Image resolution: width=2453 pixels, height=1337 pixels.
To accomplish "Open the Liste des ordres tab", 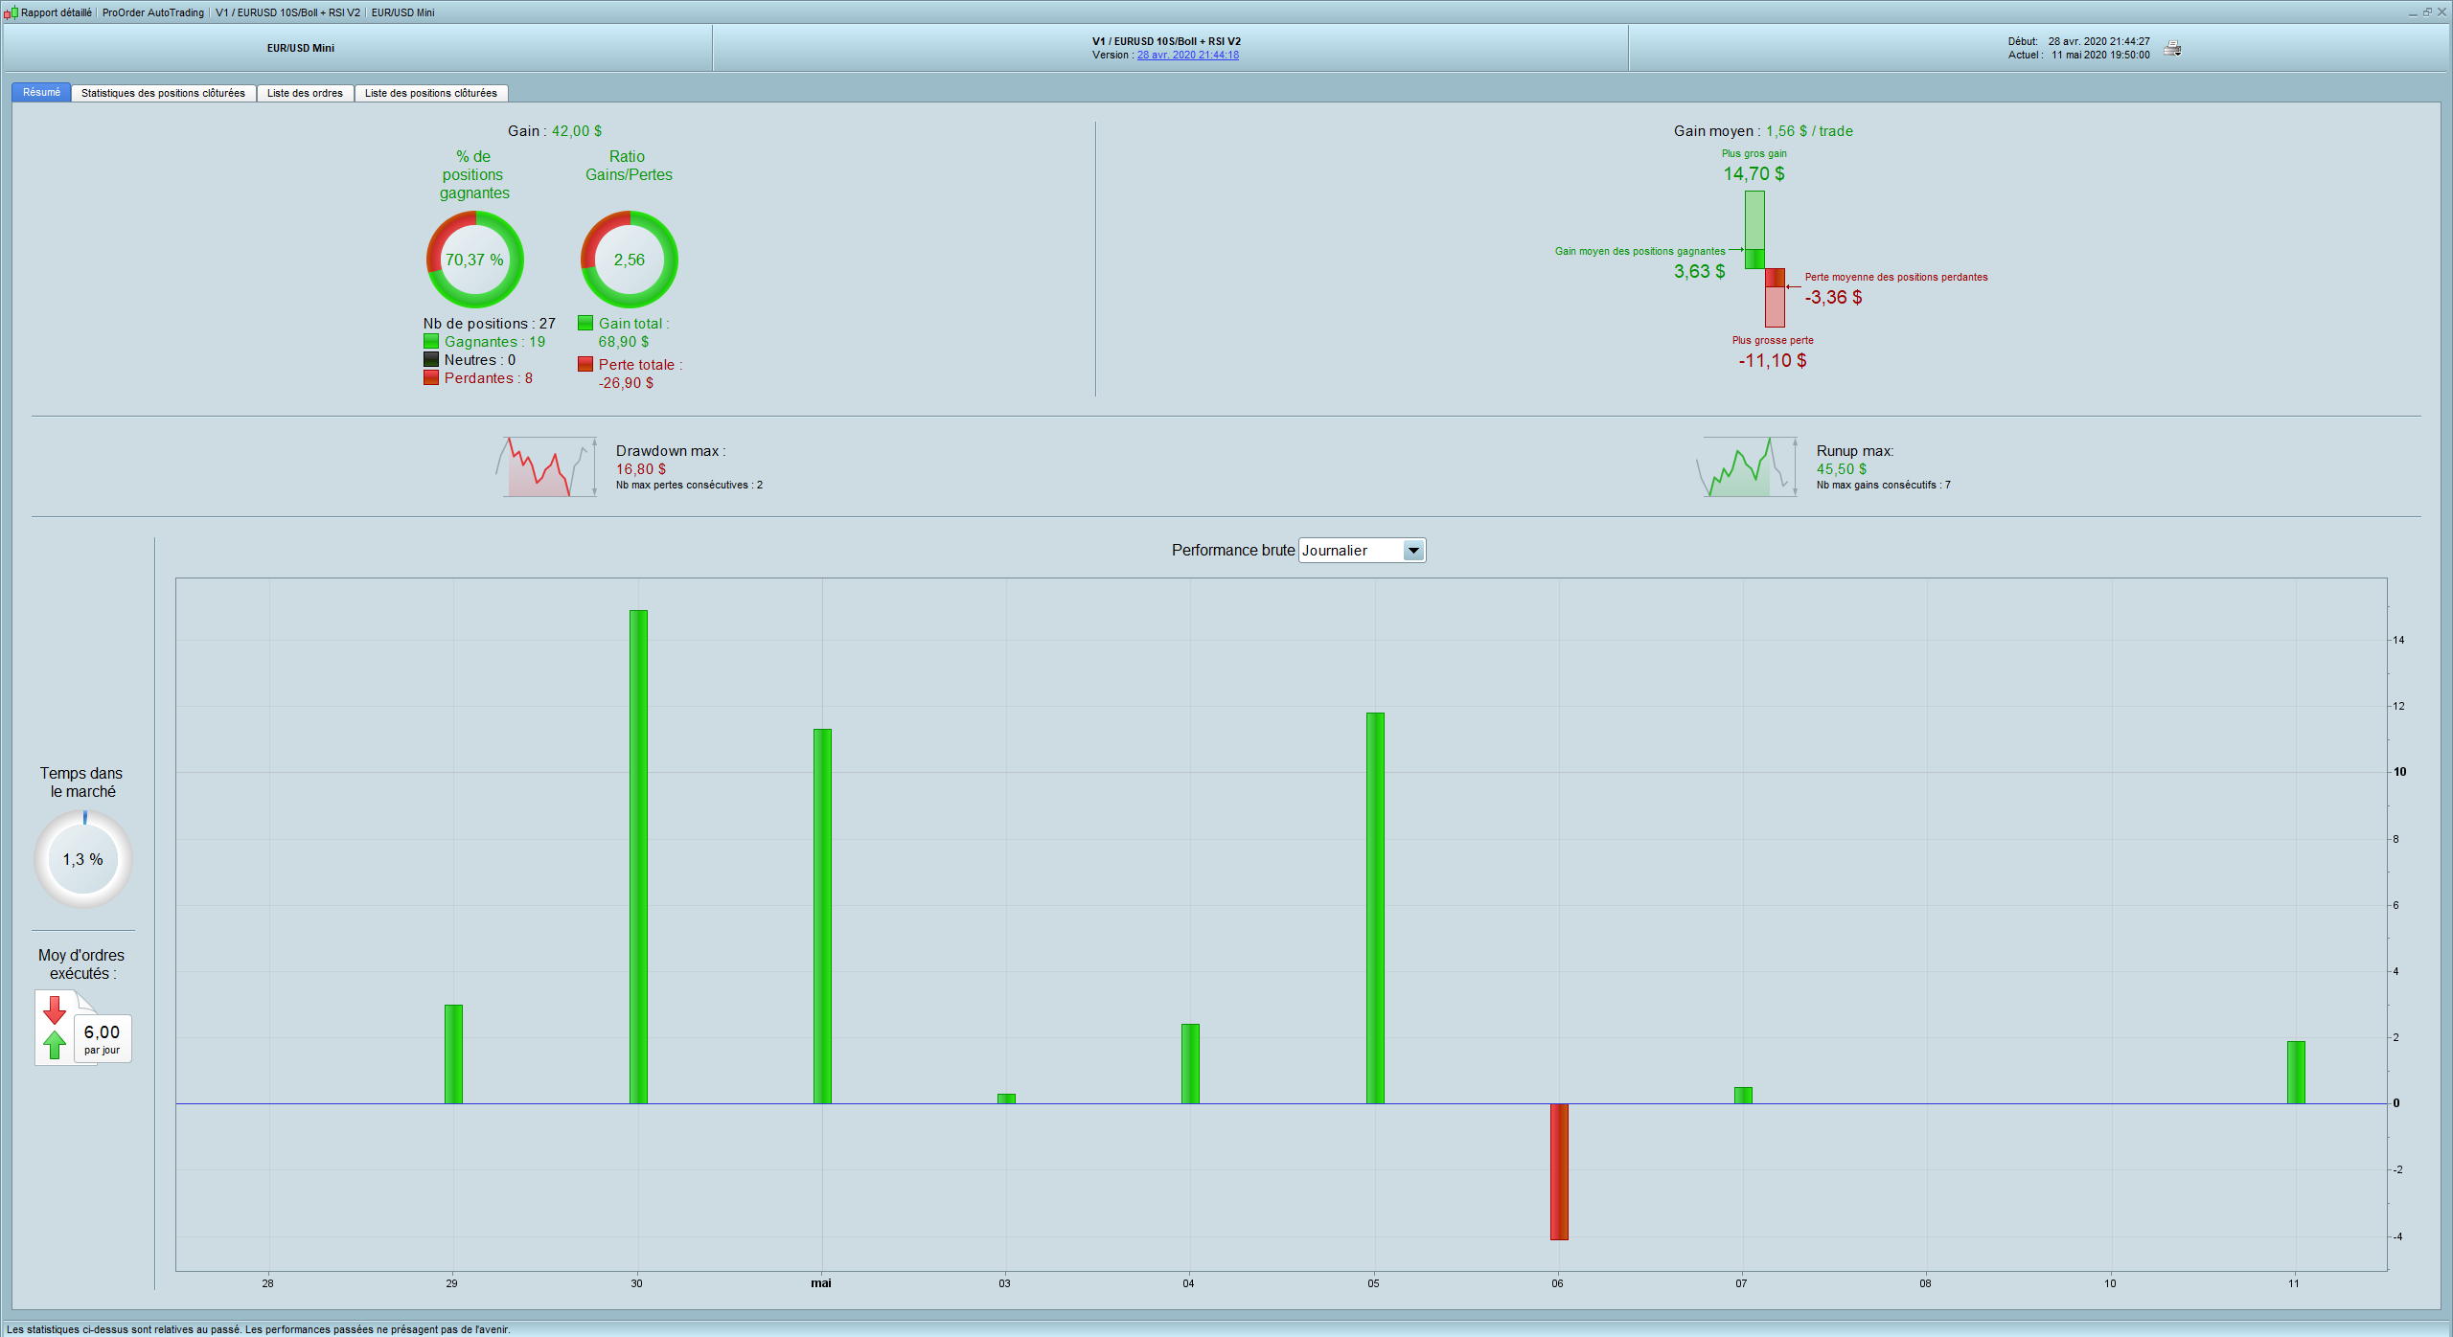I will click(305, 93).
